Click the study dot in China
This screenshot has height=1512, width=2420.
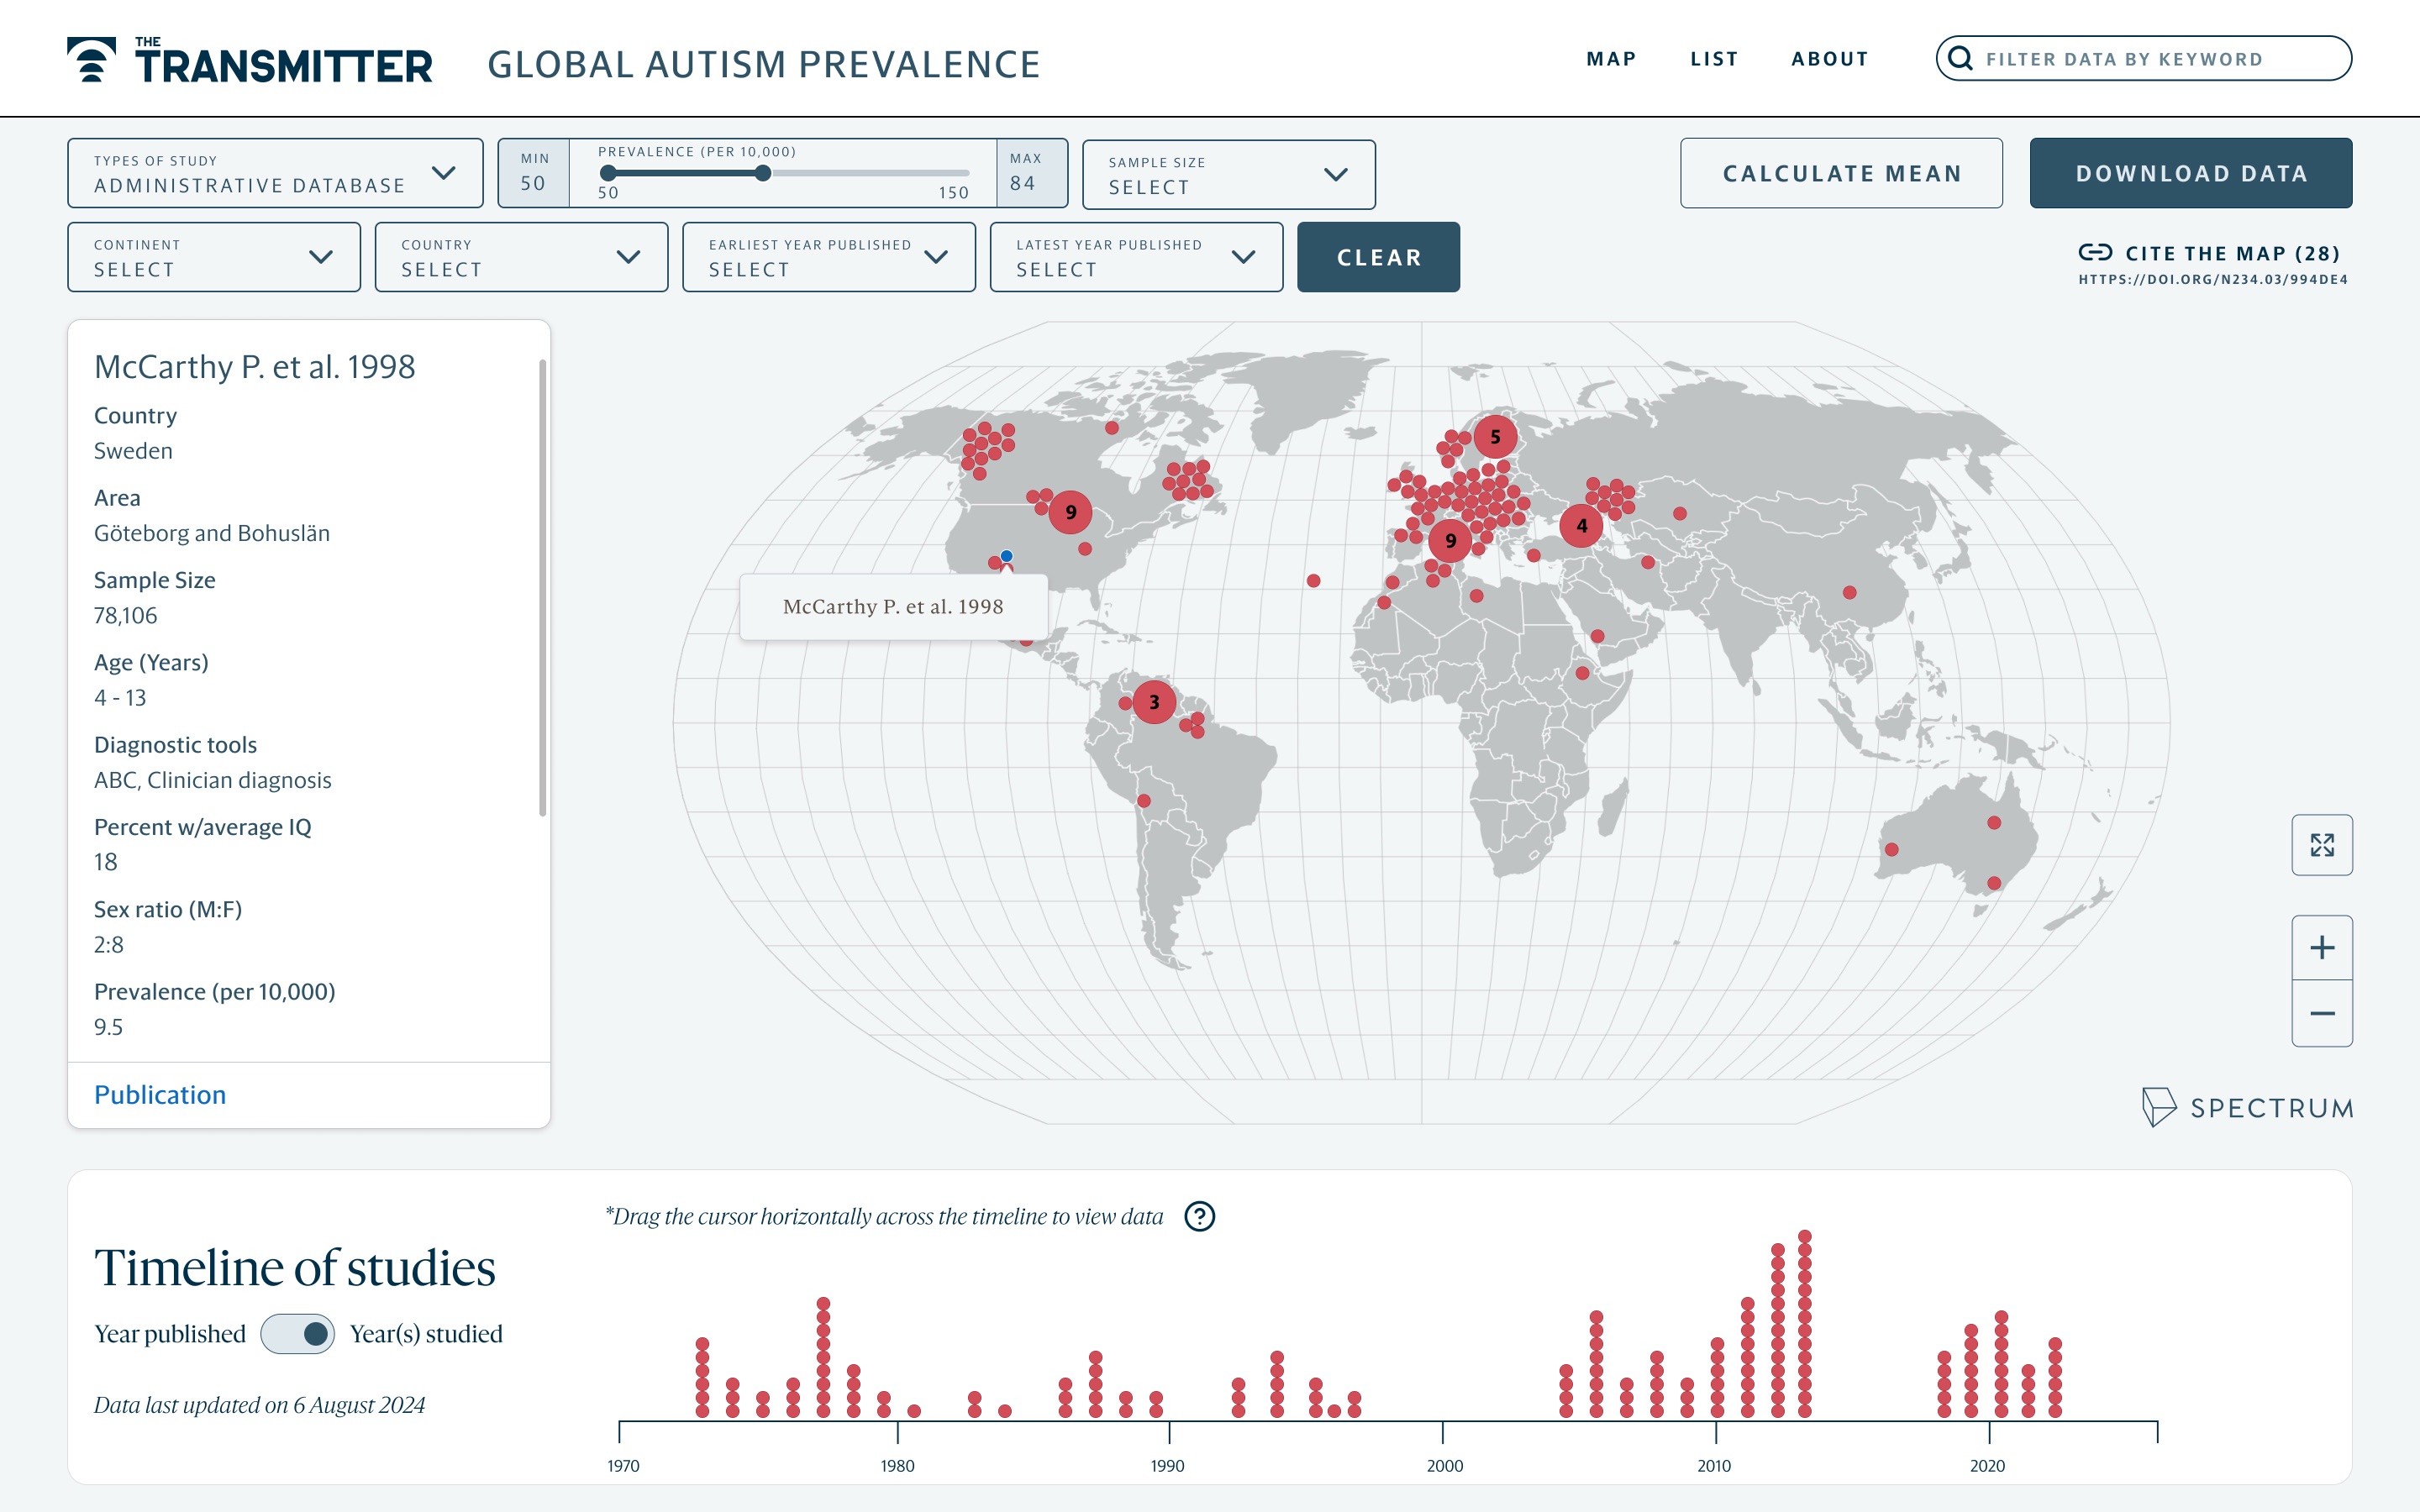[1849, 592]
